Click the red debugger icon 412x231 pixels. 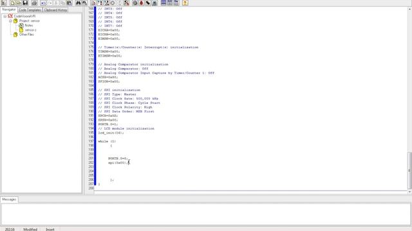point(142,3)
